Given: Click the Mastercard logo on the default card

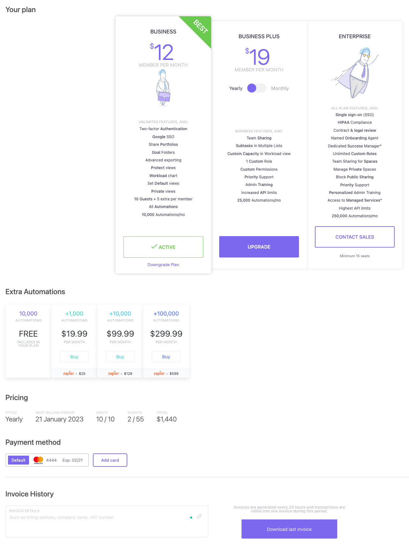Looking at the screenshot, I should tap(38, 460).
